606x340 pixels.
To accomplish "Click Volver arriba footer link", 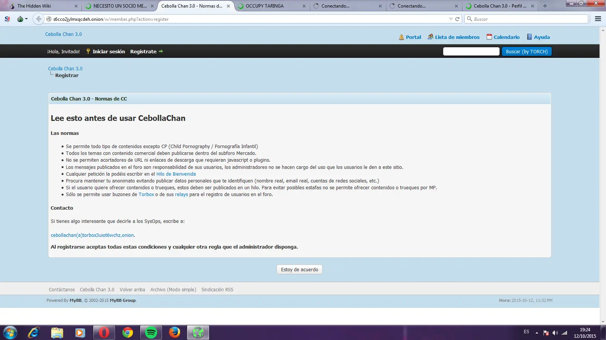I will (x=132, y=290).
